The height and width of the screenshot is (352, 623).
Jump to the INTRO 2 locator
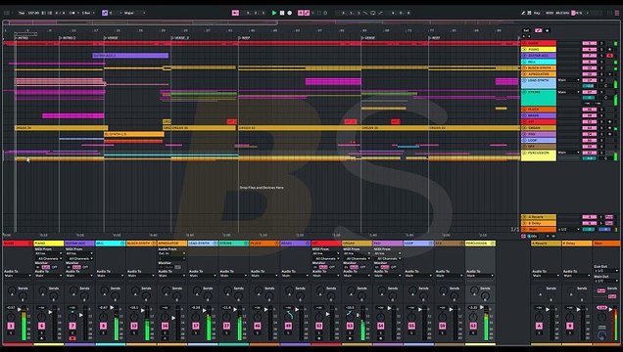point(68,38)
